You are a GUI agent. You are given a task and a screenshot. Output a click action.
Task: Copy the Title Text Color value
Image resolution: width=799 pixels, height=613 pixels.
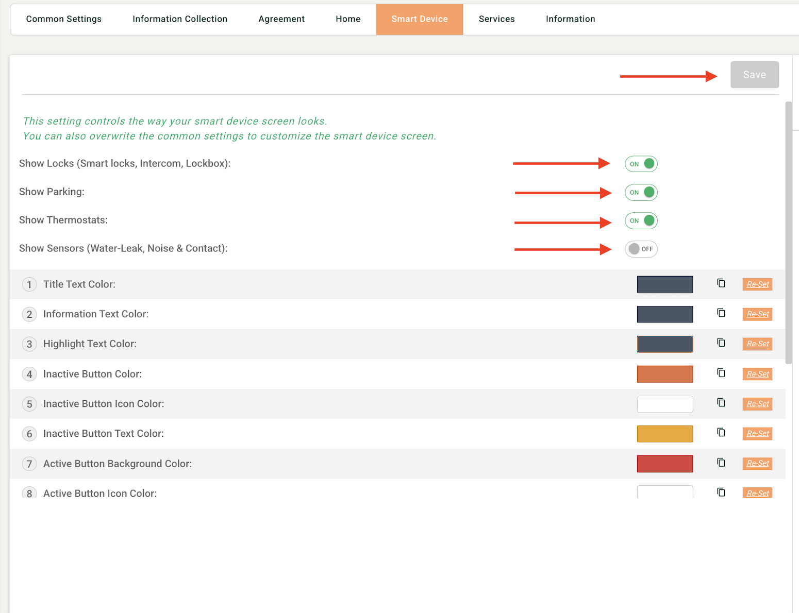721,283
